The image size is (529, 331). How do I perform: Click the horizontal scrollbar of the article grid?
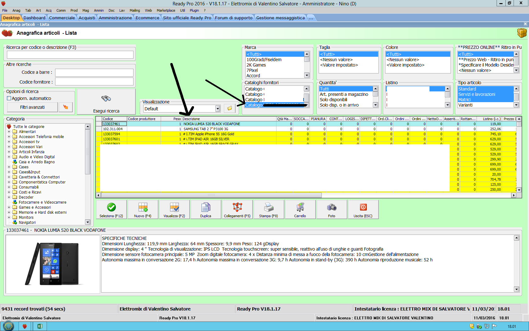click(x=211, y=195)
